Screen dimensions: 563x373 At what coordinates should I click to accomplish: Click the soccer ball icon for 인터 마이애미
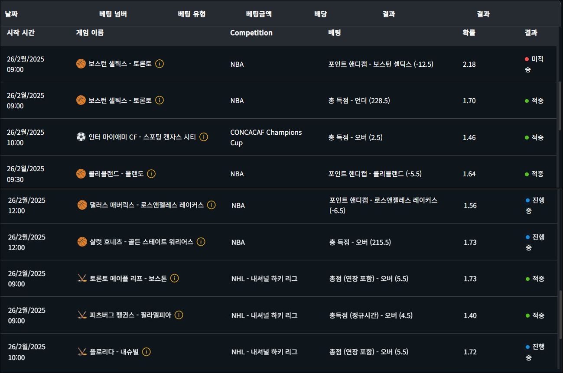tap(81, 137)
